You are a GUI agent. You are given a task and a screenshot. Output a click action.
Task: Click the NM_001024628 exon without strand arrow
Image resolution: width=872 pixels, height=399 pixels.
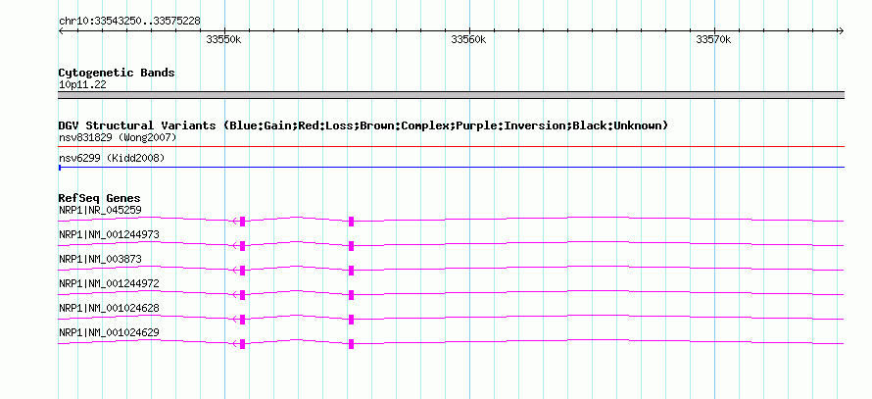point(352,320)
